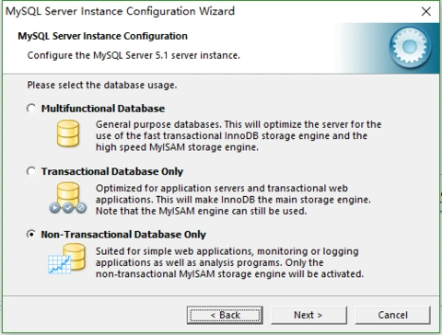Click the wizard window title bar text
The height and width of the screenshot is (335, 442).
[x=120, y=11]
